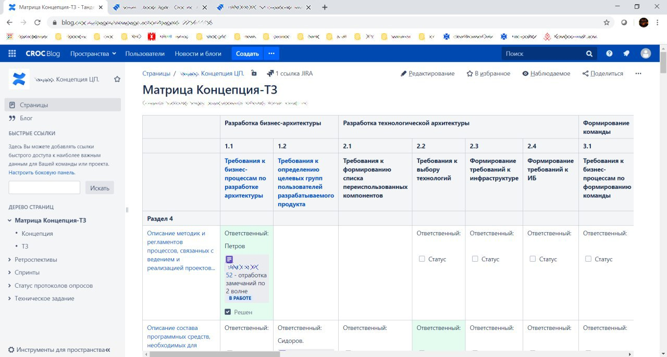Check the Статус checkbox in column 2.3

[x=475, y=259]
